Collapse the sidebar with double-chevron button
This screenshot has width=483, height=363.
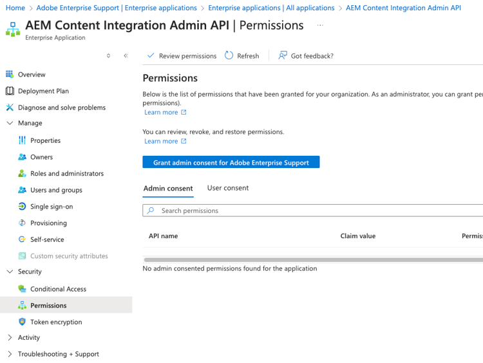(126, 56)
